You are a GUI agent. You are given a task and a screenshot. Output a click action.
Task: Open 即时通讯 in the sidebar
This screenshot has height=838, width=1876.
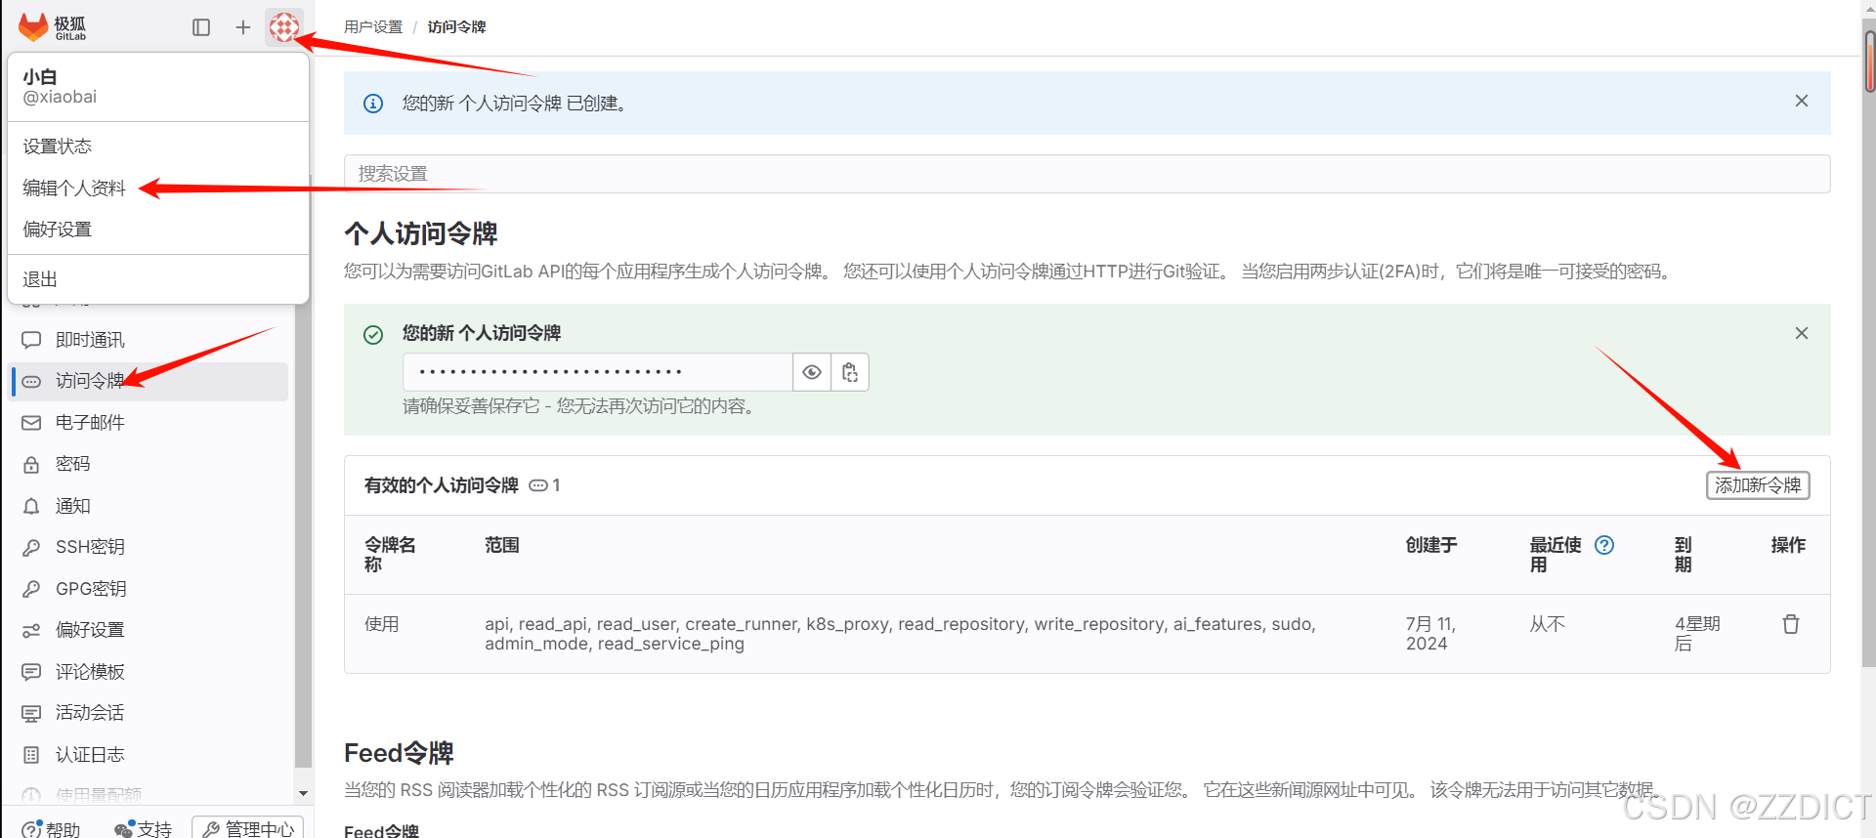point(150,340)
